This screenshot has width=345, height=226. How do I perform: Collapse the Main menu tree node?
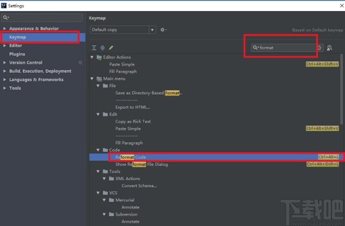coord(92,79)
